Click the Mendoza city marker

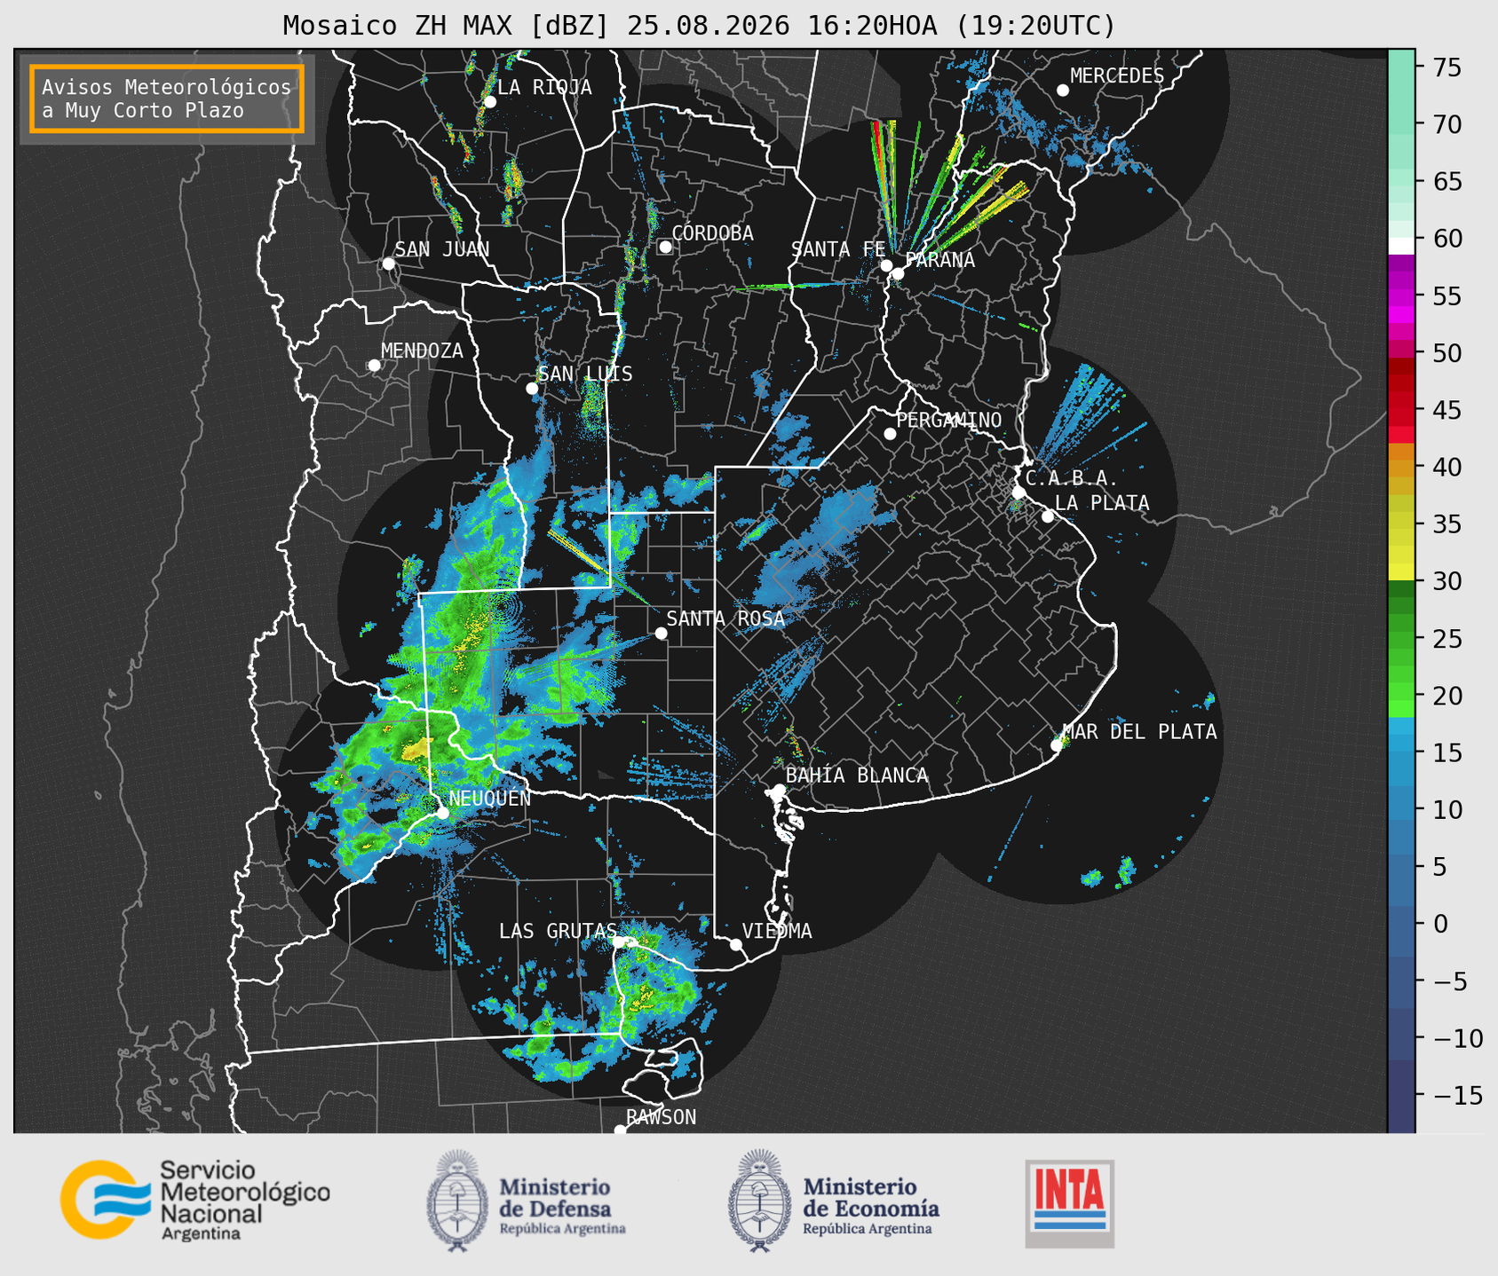pyautogui.click(x=374, y=366)
